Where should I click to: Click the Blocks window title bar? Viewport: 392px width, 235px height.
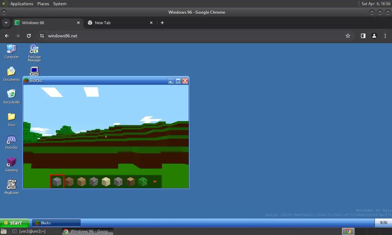106,80
